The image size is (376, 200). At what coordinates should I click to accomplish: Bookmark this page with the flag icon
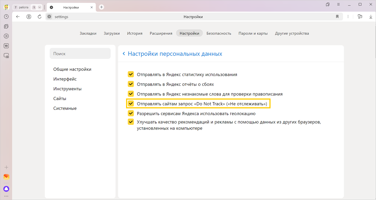[337, 17]
